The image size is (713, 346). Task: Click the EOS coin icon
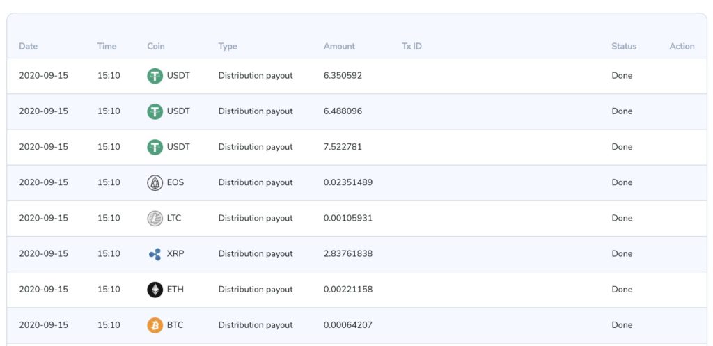155,182
